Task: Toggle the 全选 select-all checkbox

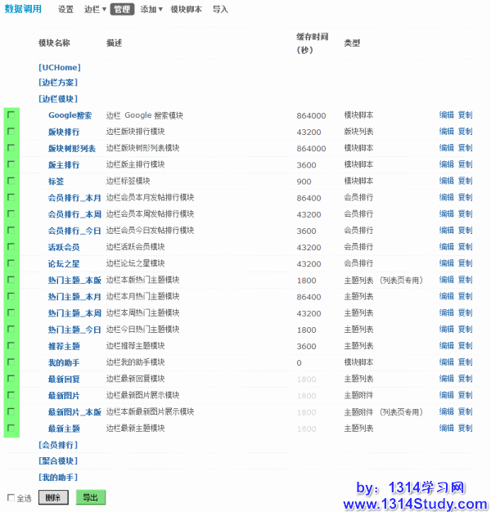Action: pos(11,497)
